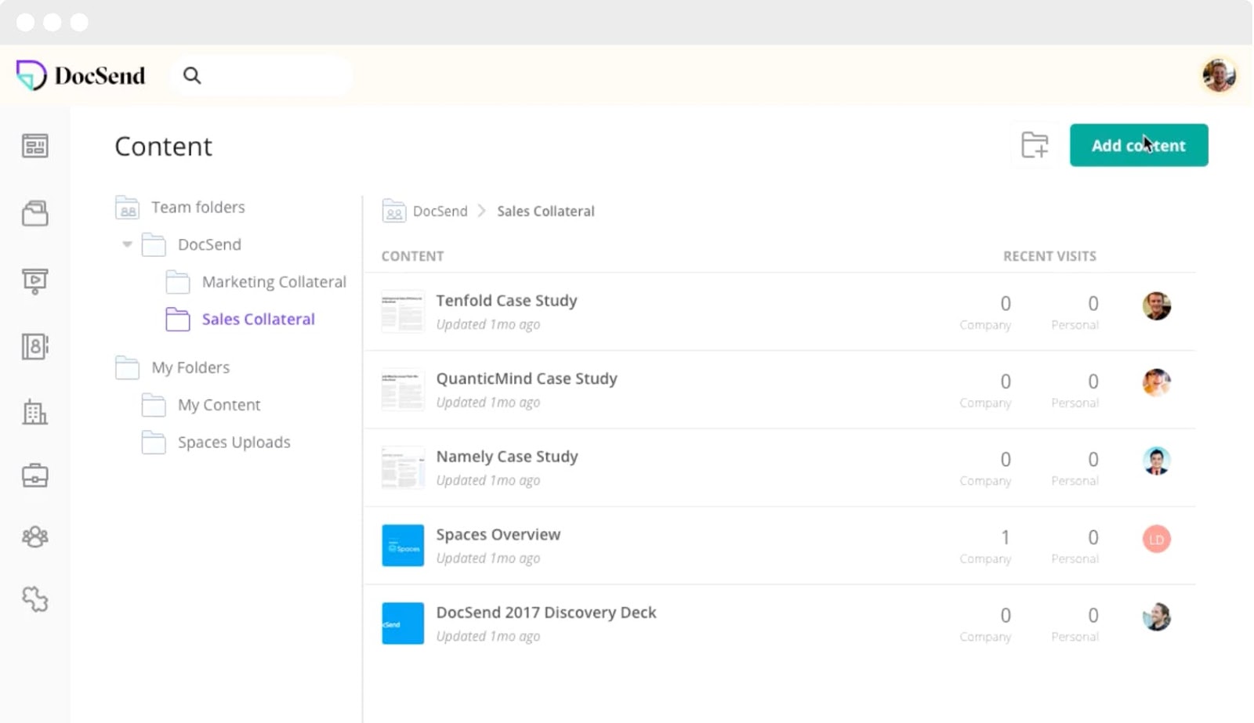Viewport: 1254px width, 723px height.
Task: Open the contacts book sidebar icon
Action: click(34, 346)
